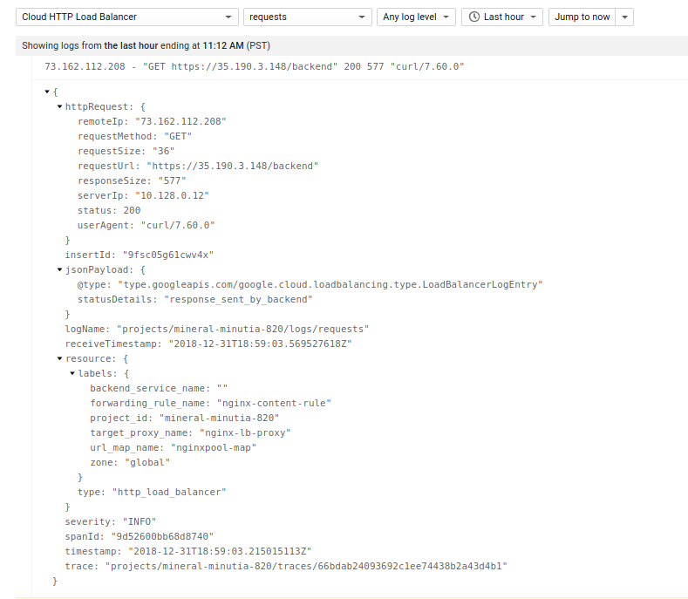Click the responseSize value "577"
Viewport: 688px width, 599px height.
pos(172,180)
